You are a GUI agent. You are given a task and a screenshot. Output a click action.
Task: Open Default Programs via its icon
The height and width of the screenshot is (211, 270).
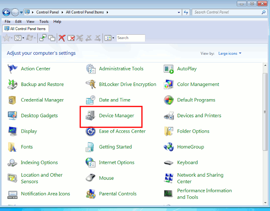tap(169, 100)
